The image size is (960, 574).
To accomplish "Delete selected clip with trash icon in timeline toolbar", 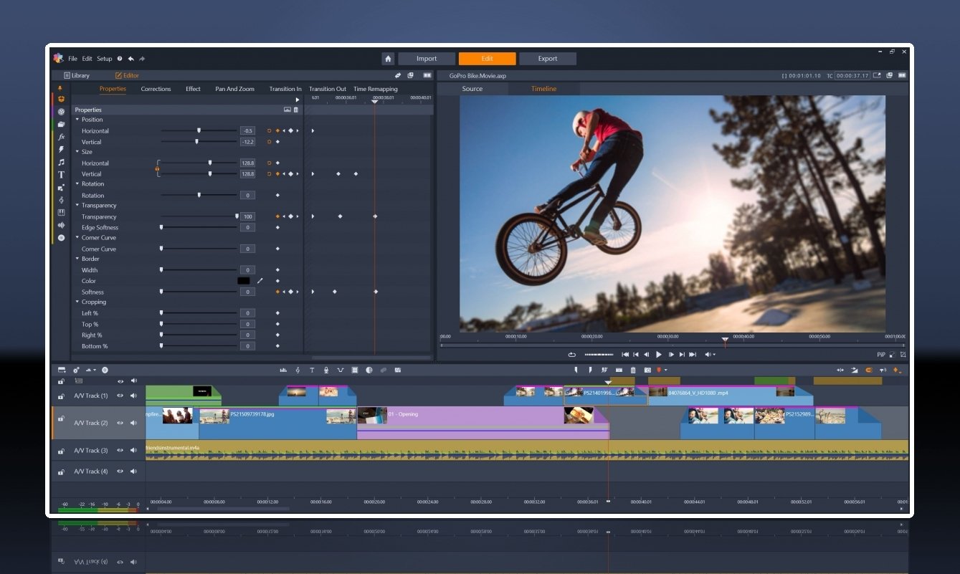I will click(x=632, y=370).
